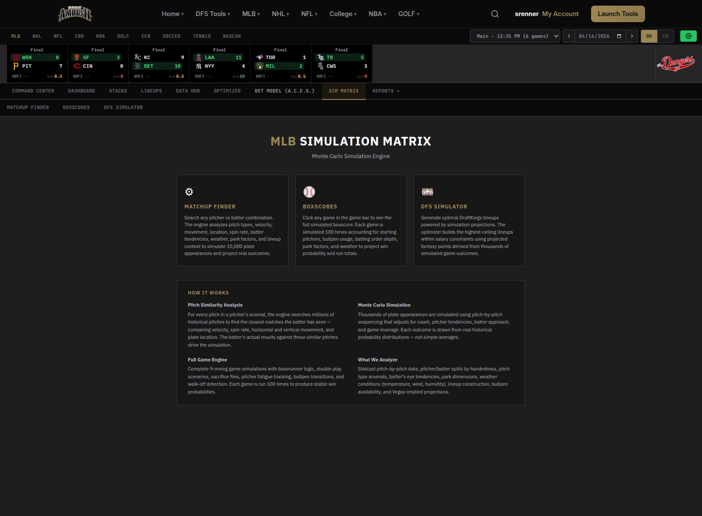This screenshot has width=702, height=516.
Task: Open the green settings gear
Action: [688, 36]
